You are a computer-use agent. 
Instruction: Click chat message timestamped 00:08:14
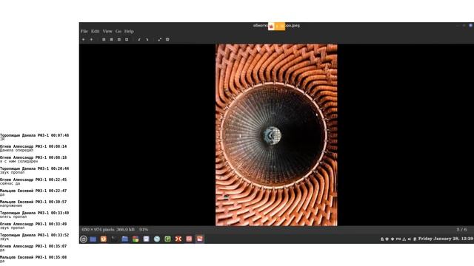[33, 149]
